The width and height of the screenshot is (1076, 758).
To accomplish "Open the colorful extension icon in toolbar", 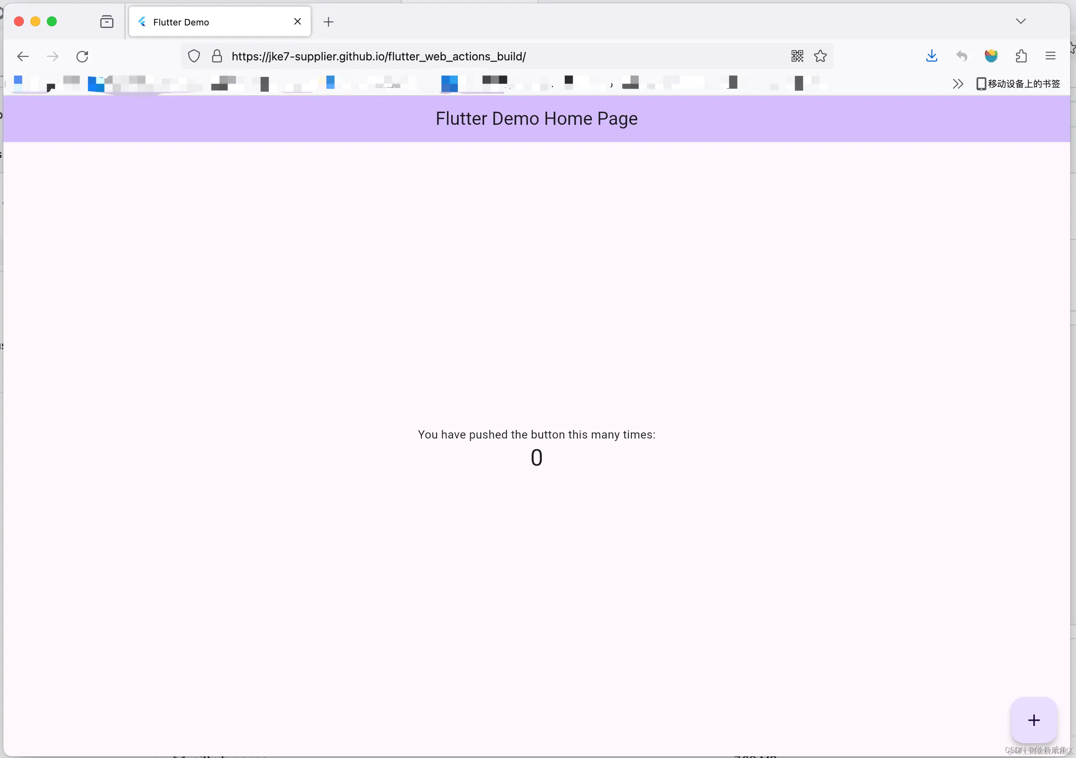I will [x=991, y=56].
